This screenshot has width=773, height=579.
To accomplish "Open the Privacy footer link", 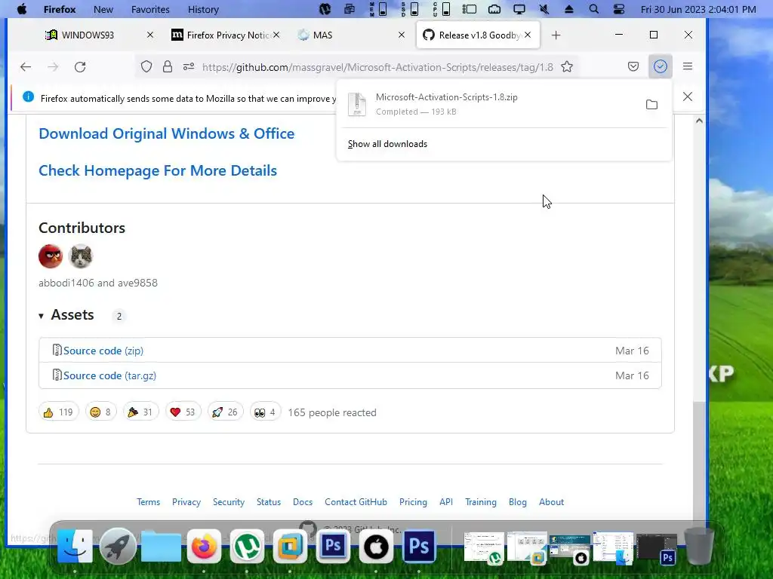I will [x=186, y=502].
